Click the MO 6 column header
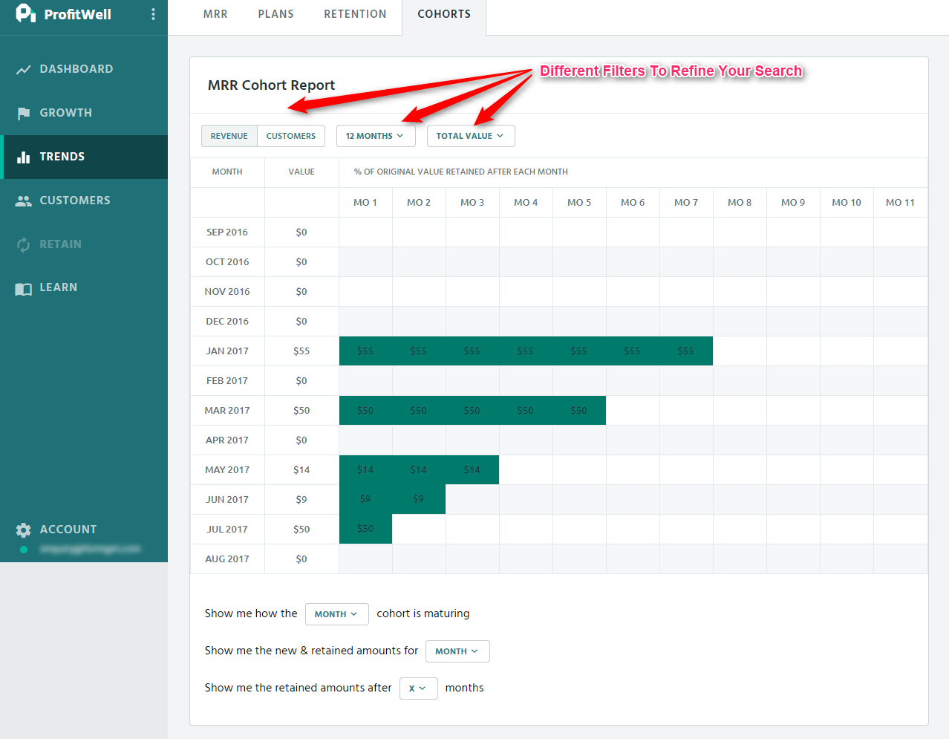949x739 pixels. point(633,203)
